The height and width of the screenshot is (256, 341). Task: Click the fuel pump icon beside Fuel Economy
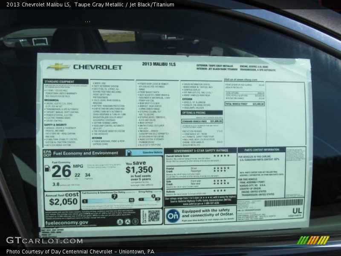(46, 169)
